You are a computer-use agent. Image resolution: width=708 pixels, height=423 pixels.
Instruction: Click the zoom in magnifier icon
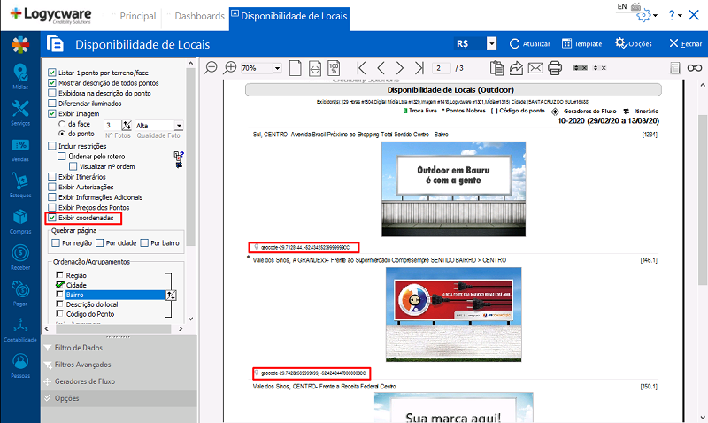tap(230, 67)
